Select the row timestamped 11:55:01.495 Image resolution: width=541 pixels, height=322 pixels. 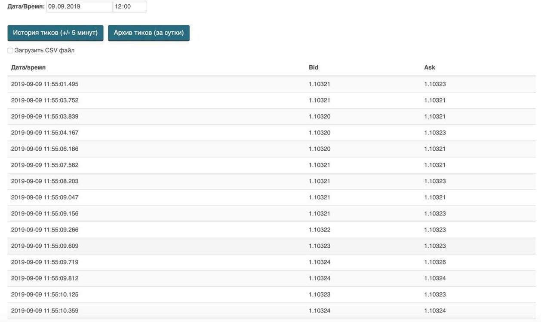[x=271, y=84]
